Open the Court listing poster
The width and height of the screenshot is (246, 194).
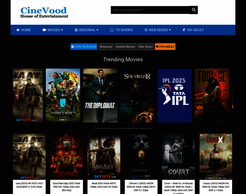[178, 157]
